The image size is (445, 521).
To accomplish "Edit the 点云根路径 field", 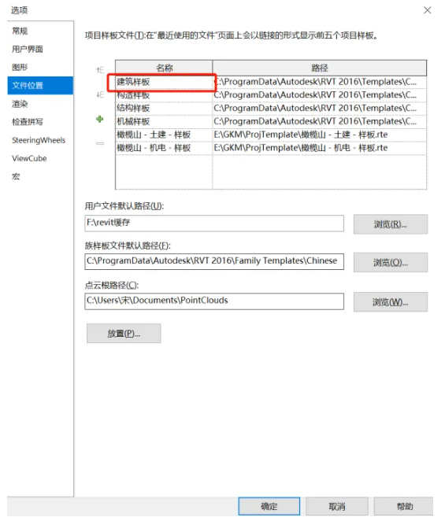I will click(214, 301).
